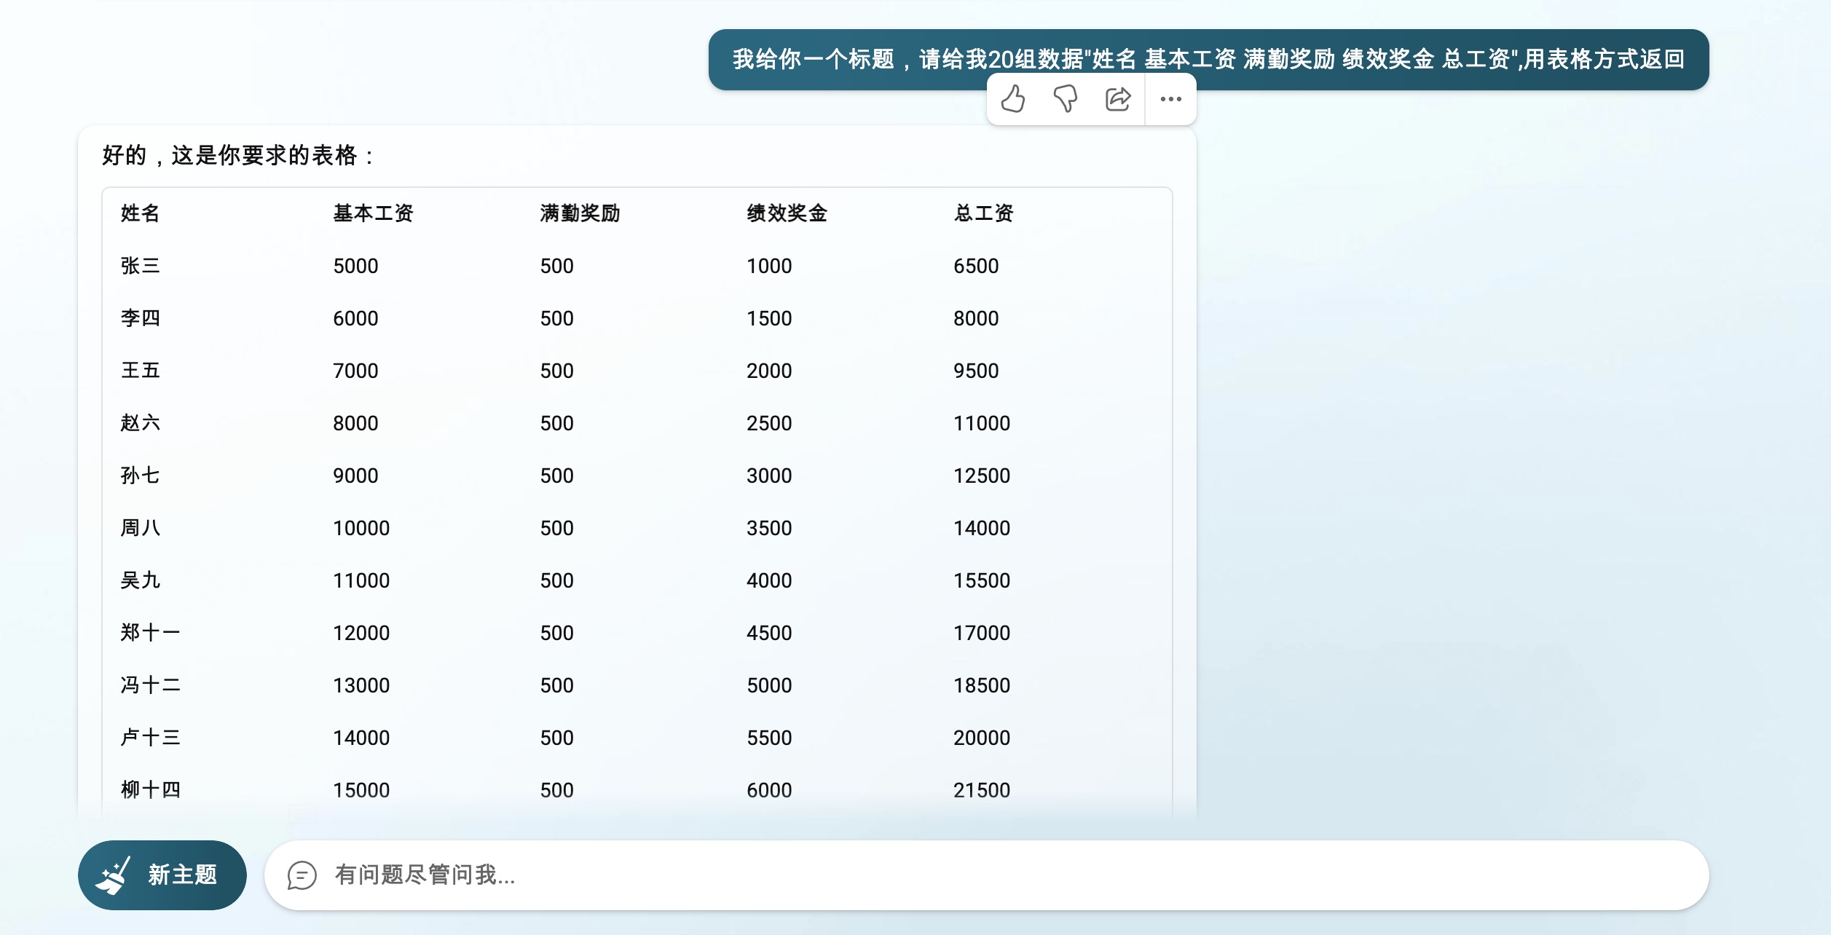This screenshot has height=935, width=1831.
Task: Click the 满勤奖励 column header
Action: click(x=580, y=213)
